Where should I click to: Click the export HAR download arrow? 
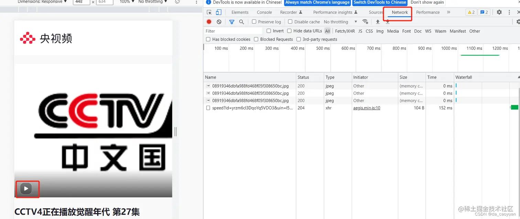[x=388, y=22]
